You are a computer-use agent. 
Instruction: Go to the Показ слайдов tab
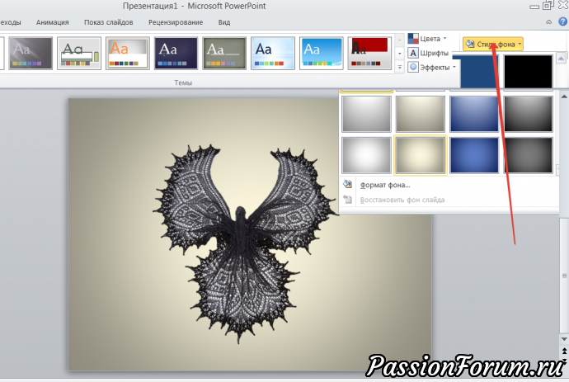[111, 22]
